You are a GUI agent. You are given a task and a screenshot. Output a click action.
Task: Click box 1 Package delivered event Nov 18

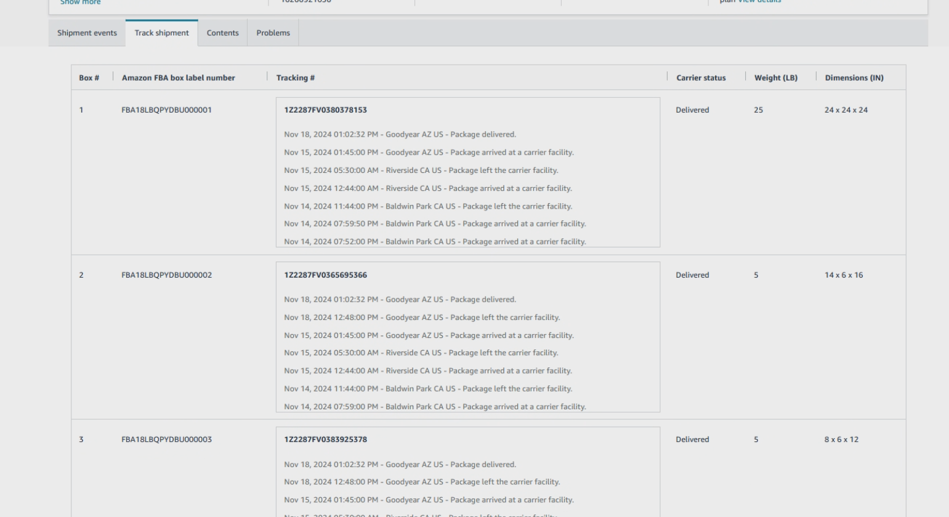coord(400,134)
